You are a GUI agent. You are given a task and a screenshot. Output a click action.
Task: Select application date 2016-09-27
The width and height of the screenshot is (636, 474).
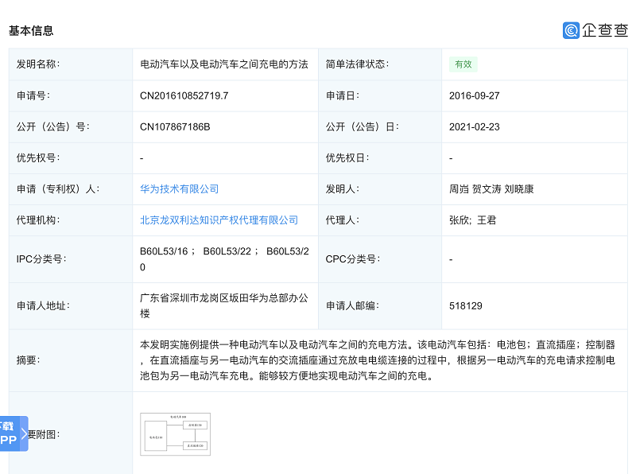point(474,95)
